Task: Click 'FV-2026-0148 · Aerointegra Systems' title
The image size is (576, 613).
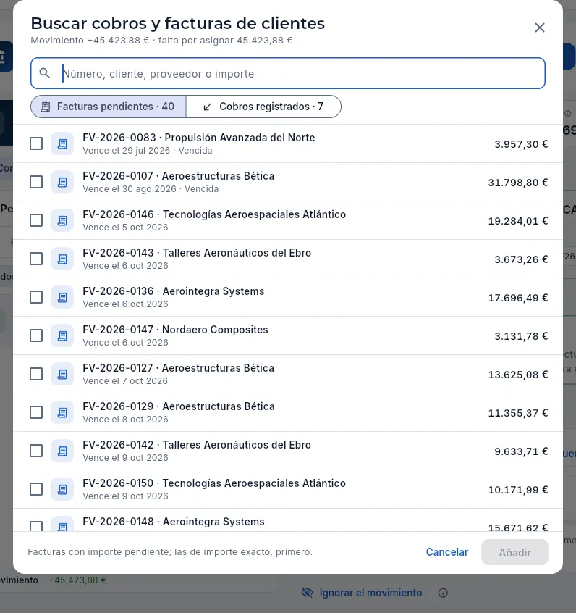Action: pyautogui.click(x=174, y=522)
